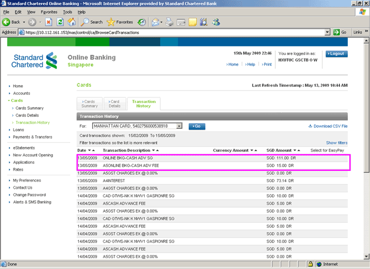370x269 pixels.
Task: Click the header Print link
Action: click(266, 64)
